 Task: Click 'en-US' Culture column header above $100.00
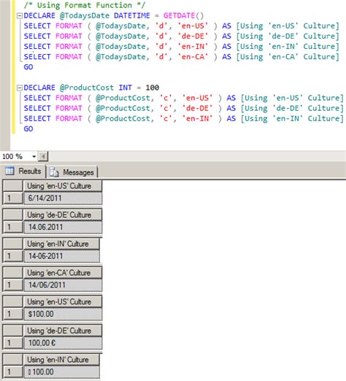tap(63, 302)
